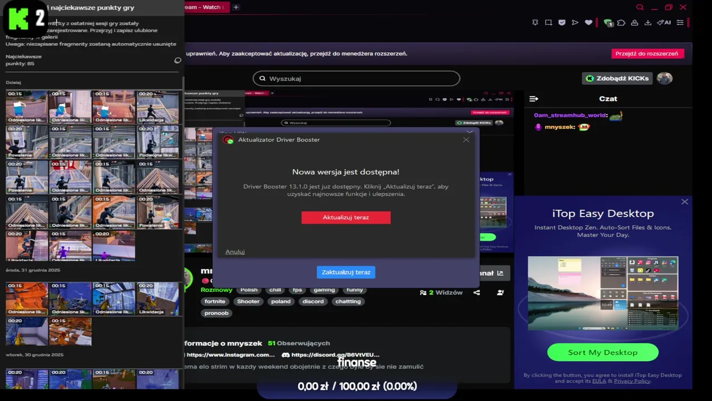The width and height of the screenshot is (712, 401).
Task: Click the heart bookmark icon
Action: coord(589,22)
